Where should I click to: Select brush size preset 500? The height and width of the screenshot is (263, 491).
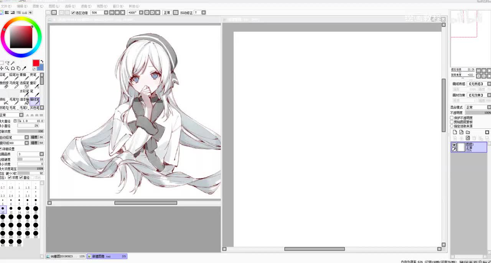19,243
